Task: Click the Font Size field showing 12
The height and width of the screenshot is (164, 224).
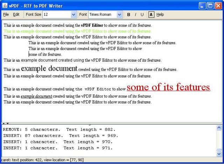Action: (x=57, y=15)
